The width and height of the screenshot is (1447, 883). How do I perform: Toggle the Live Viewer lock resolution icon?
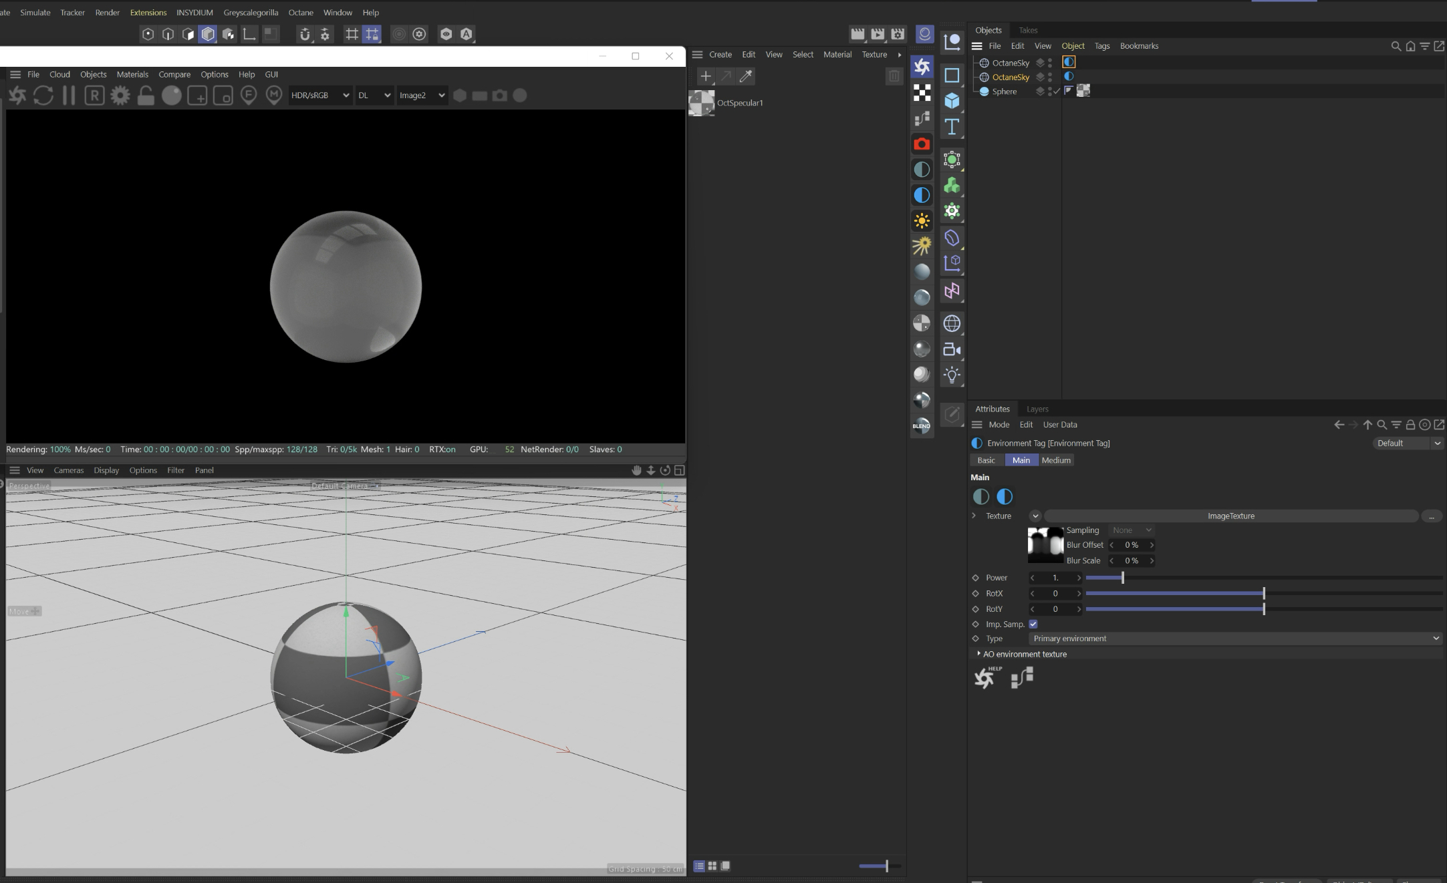tap(146, 96)
